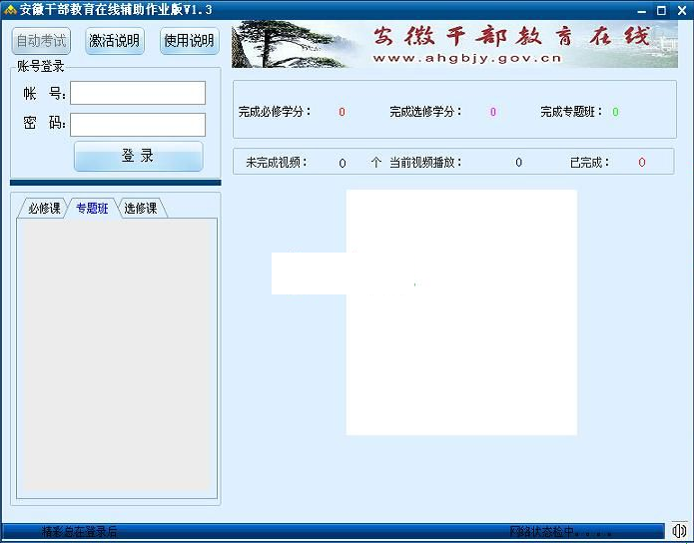This screenshot has height=544, width=694.
Task: Click the 帐号 account input field
Action: point(138,93)
